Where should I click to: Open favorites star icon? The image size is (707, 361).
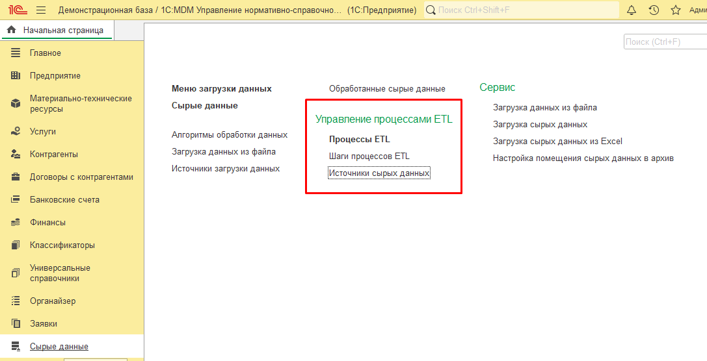tap(676, 10)
